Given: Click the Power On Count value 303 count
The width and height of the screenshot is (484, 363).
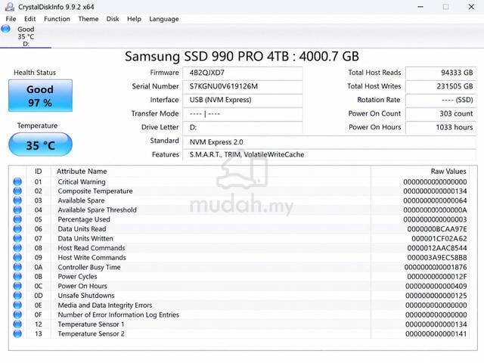Looking at the screenshot, I should [441, 114].
